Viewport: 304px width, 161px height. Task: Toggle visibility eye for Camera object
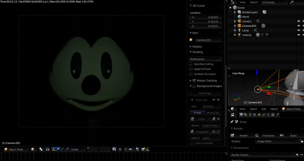(x=299, y=21)
